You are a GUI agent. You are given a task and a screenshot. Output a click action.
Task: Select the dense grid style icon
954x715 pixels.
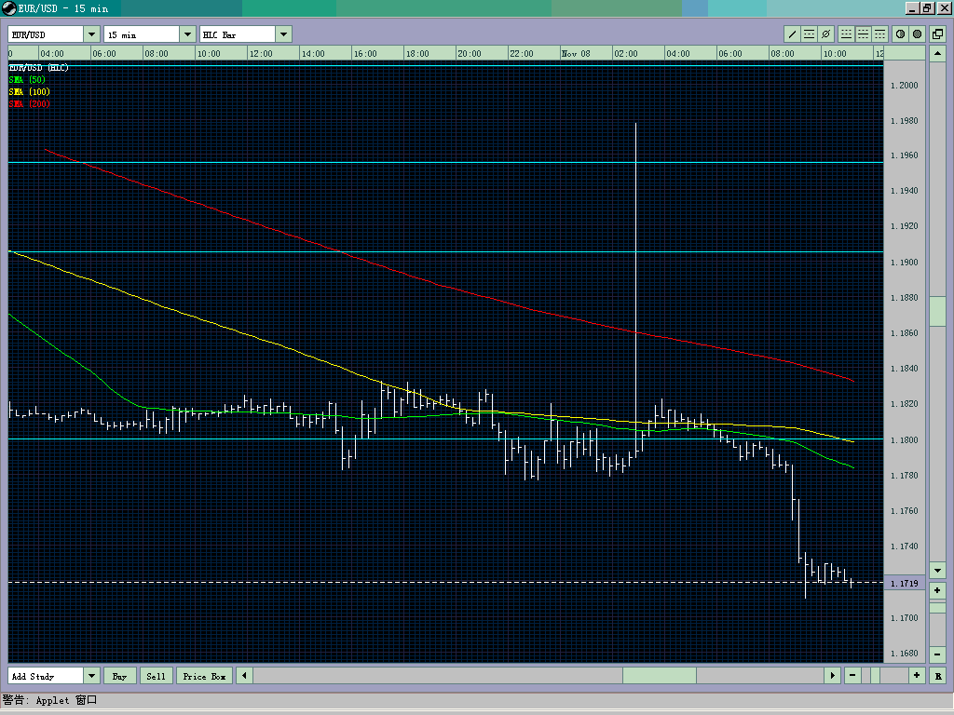point(880,34)
